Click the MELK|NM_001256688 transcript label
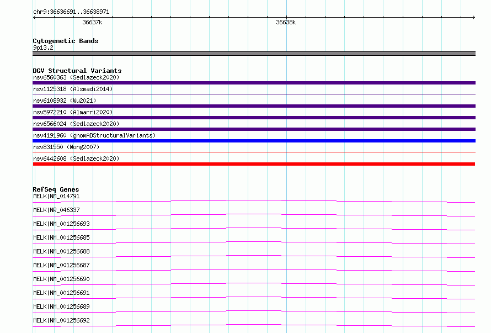Screen dimensions: 491x333 [x=61, y=251]
